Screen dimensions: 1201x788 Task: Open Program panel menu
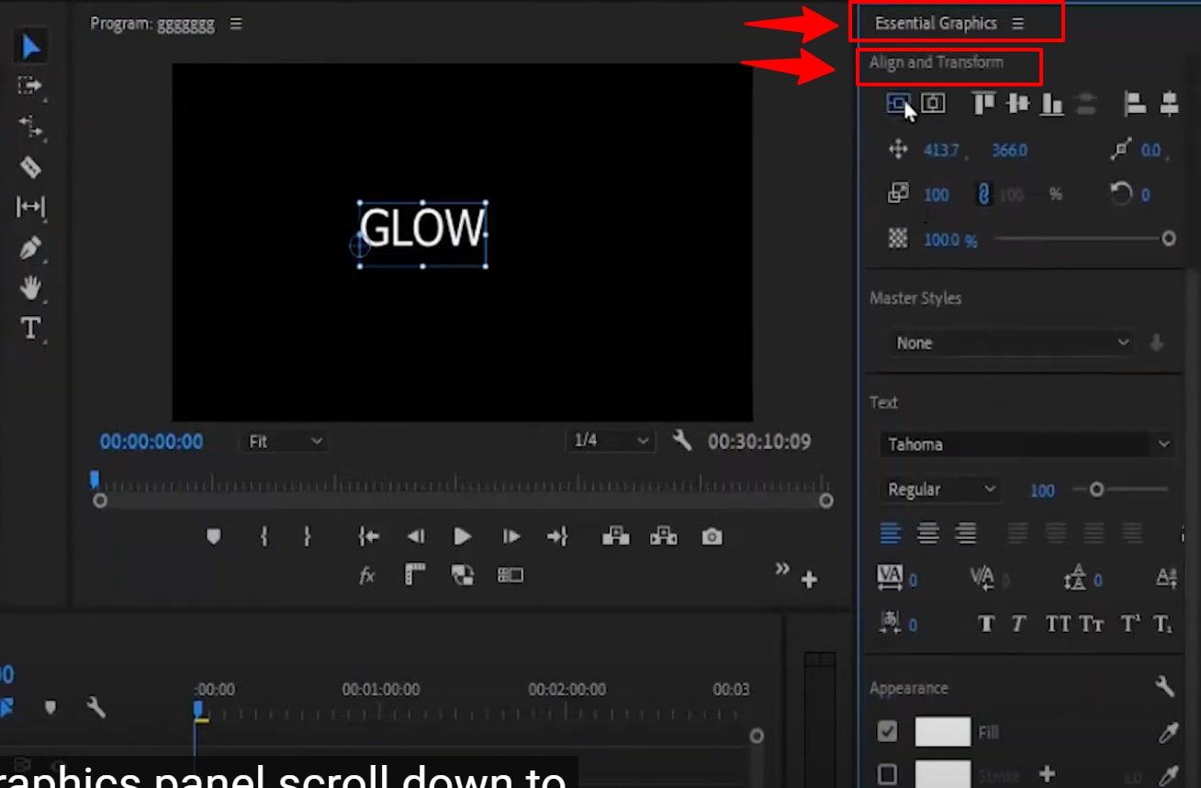(236, 24)
